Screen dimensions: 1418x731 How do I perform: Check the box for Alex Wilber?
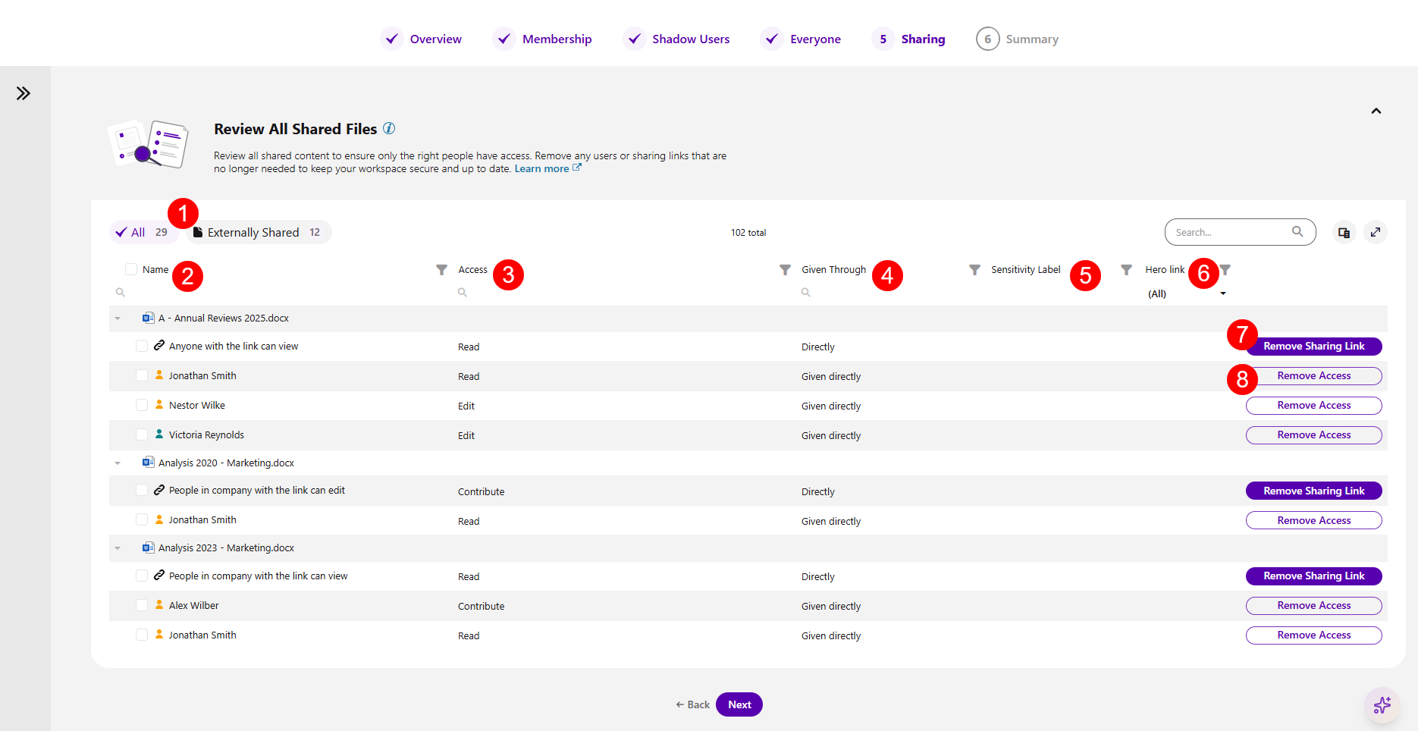pos(142,605)
